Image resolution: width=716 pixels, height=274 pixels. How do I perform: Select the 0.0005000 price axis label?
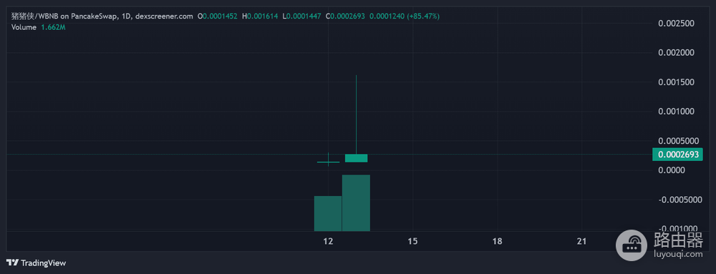[678, 141]
